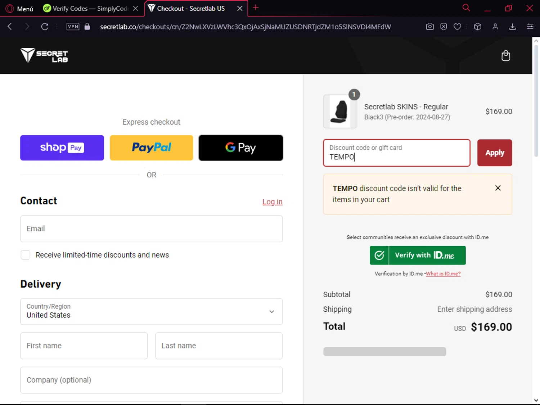Click the Last name field
Screen dimensions: 540x405
219,346
